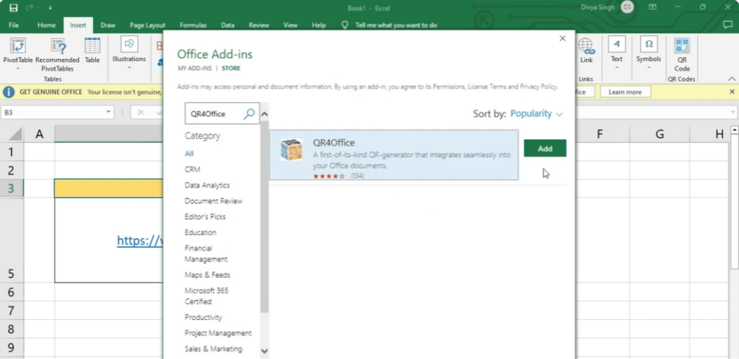Filter by Project Management category
The height and width of the screenshot is (359, 739).
point(218,333)
